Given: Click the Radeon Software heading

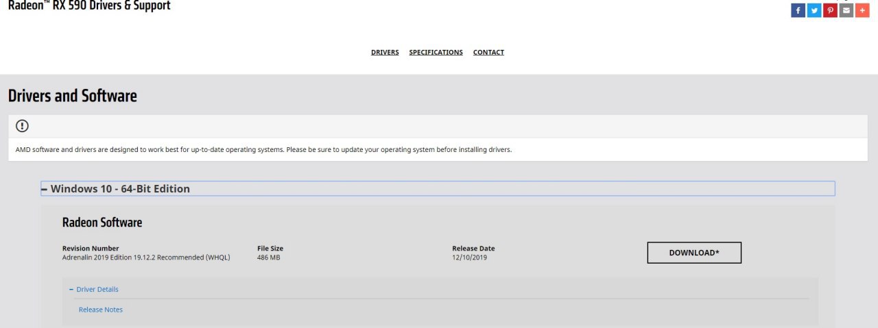Looking at the screenshot, I should (x=102, y=223).
